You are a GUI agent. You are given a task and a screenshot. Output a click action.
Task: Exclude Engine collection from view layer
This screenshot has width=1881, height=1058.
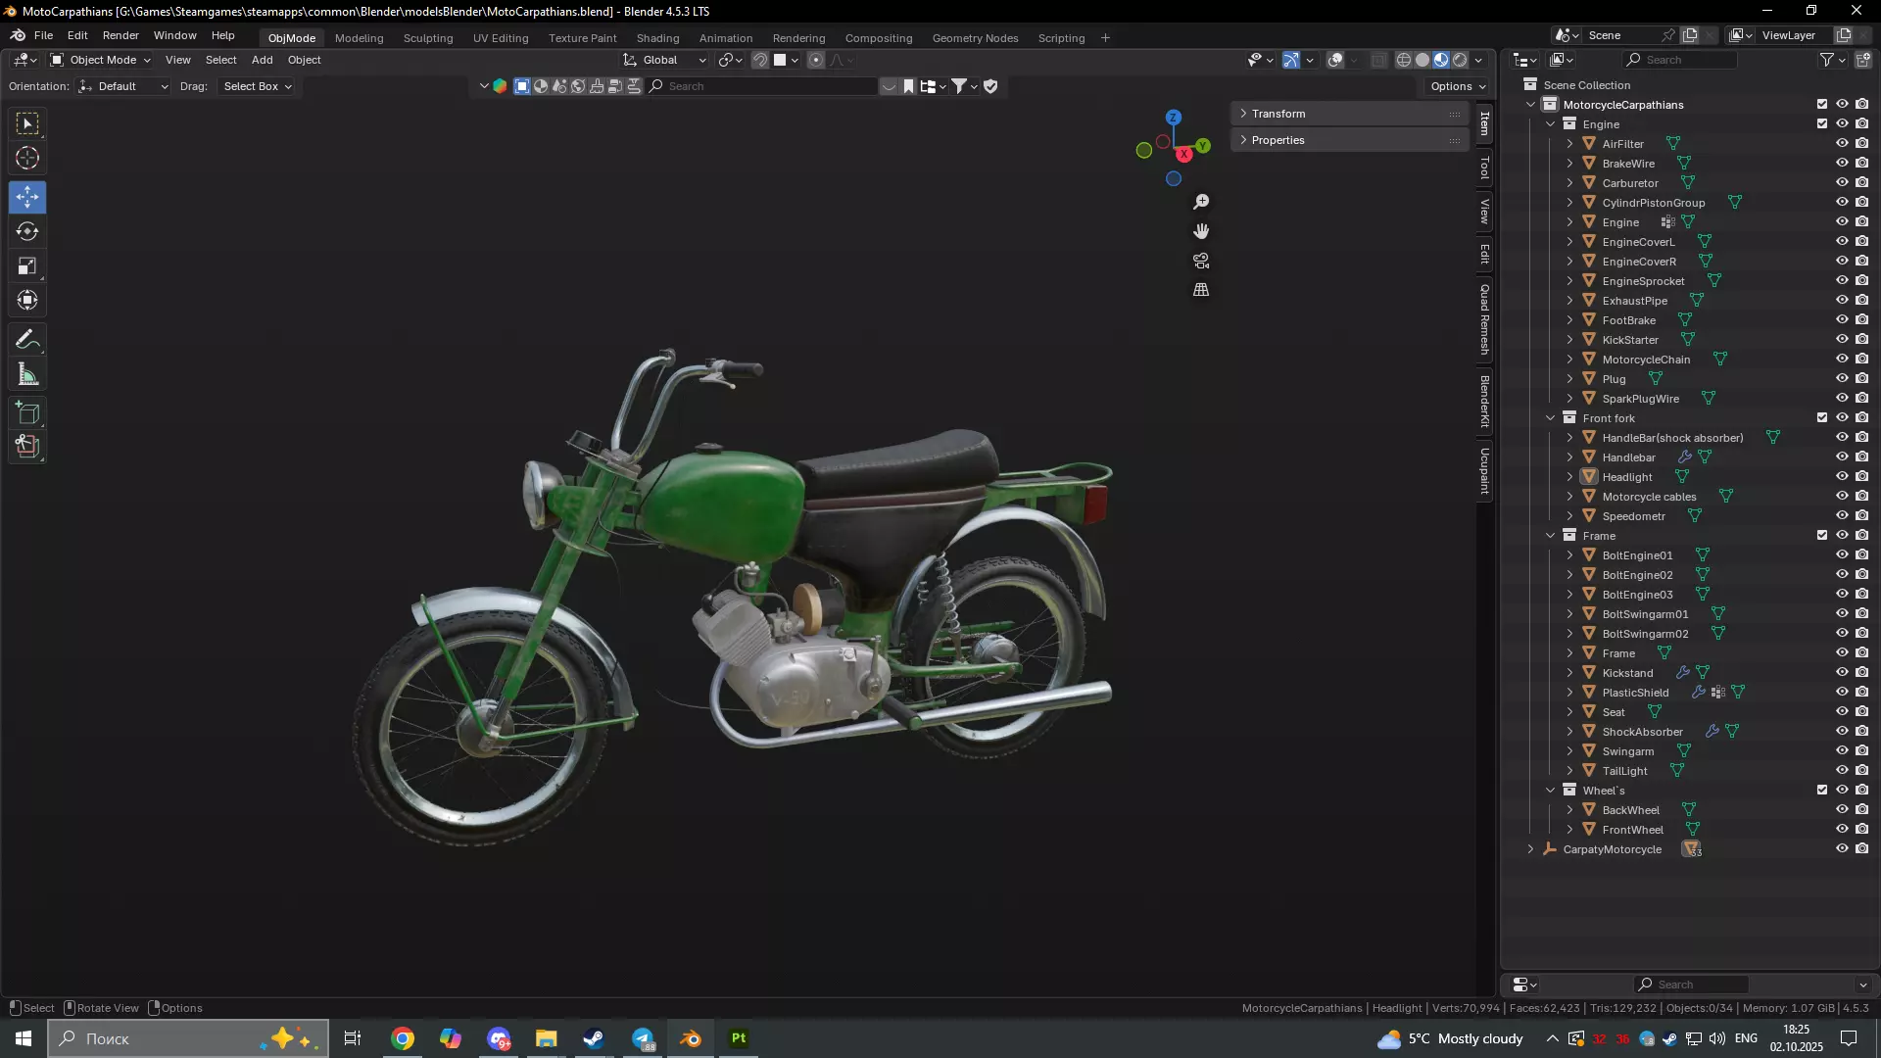tap(1822, 124)
